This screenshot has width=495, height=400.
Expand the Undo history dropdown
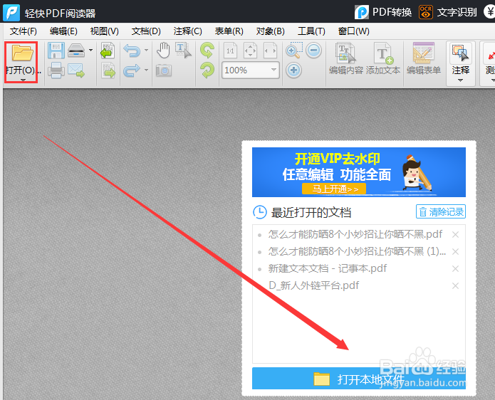146,50
